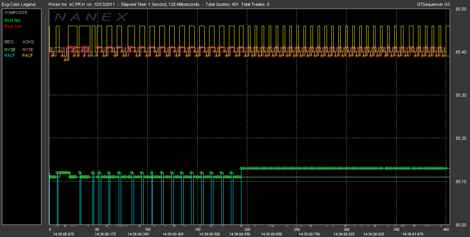Click the cyan PACF bids legend entry
Viewport: 470px width, 237px height.
pyautogui.click(x=10, y=55)
